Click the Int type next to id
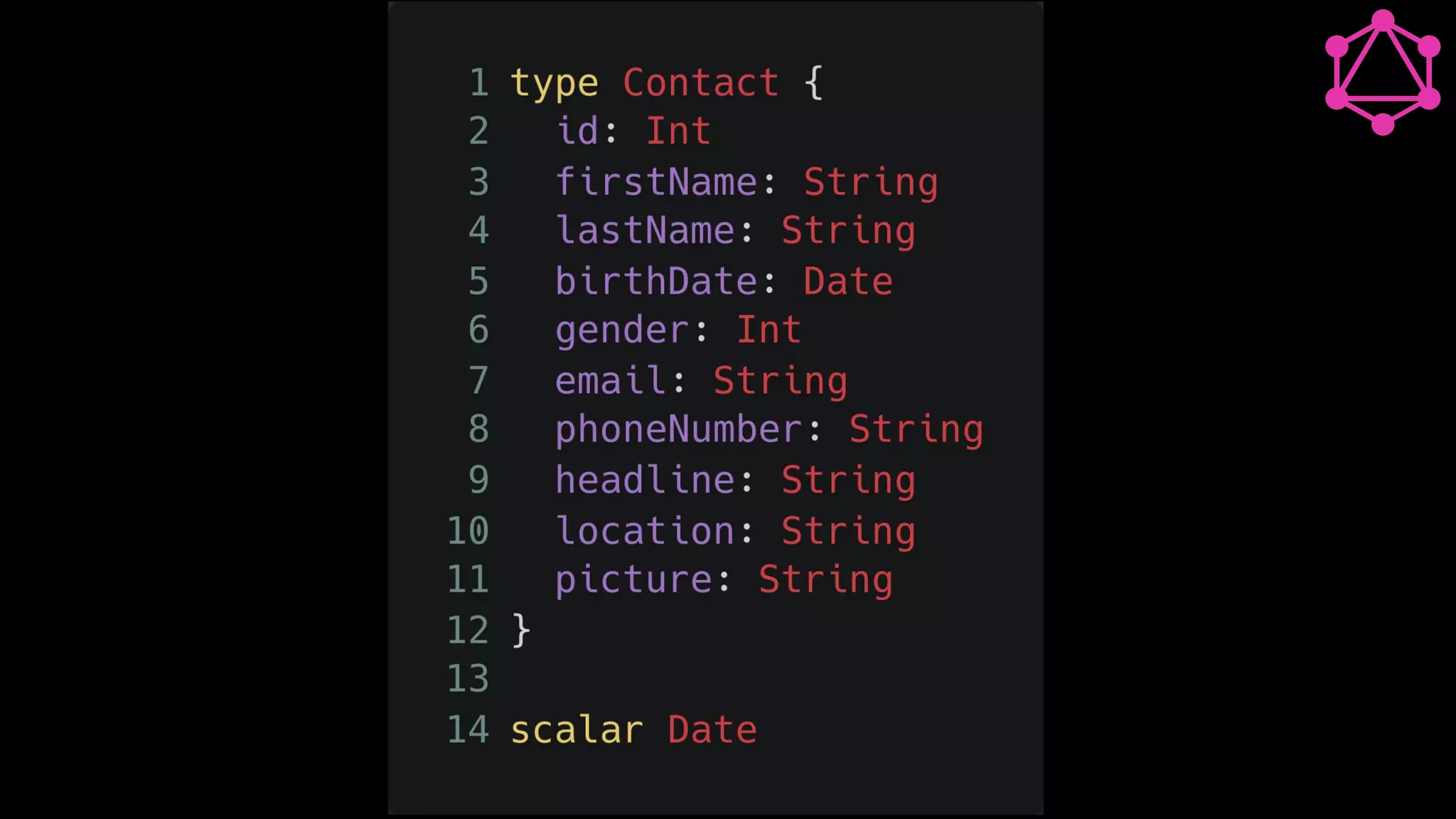Viewport: 1456px width, 819px height. 678,132
